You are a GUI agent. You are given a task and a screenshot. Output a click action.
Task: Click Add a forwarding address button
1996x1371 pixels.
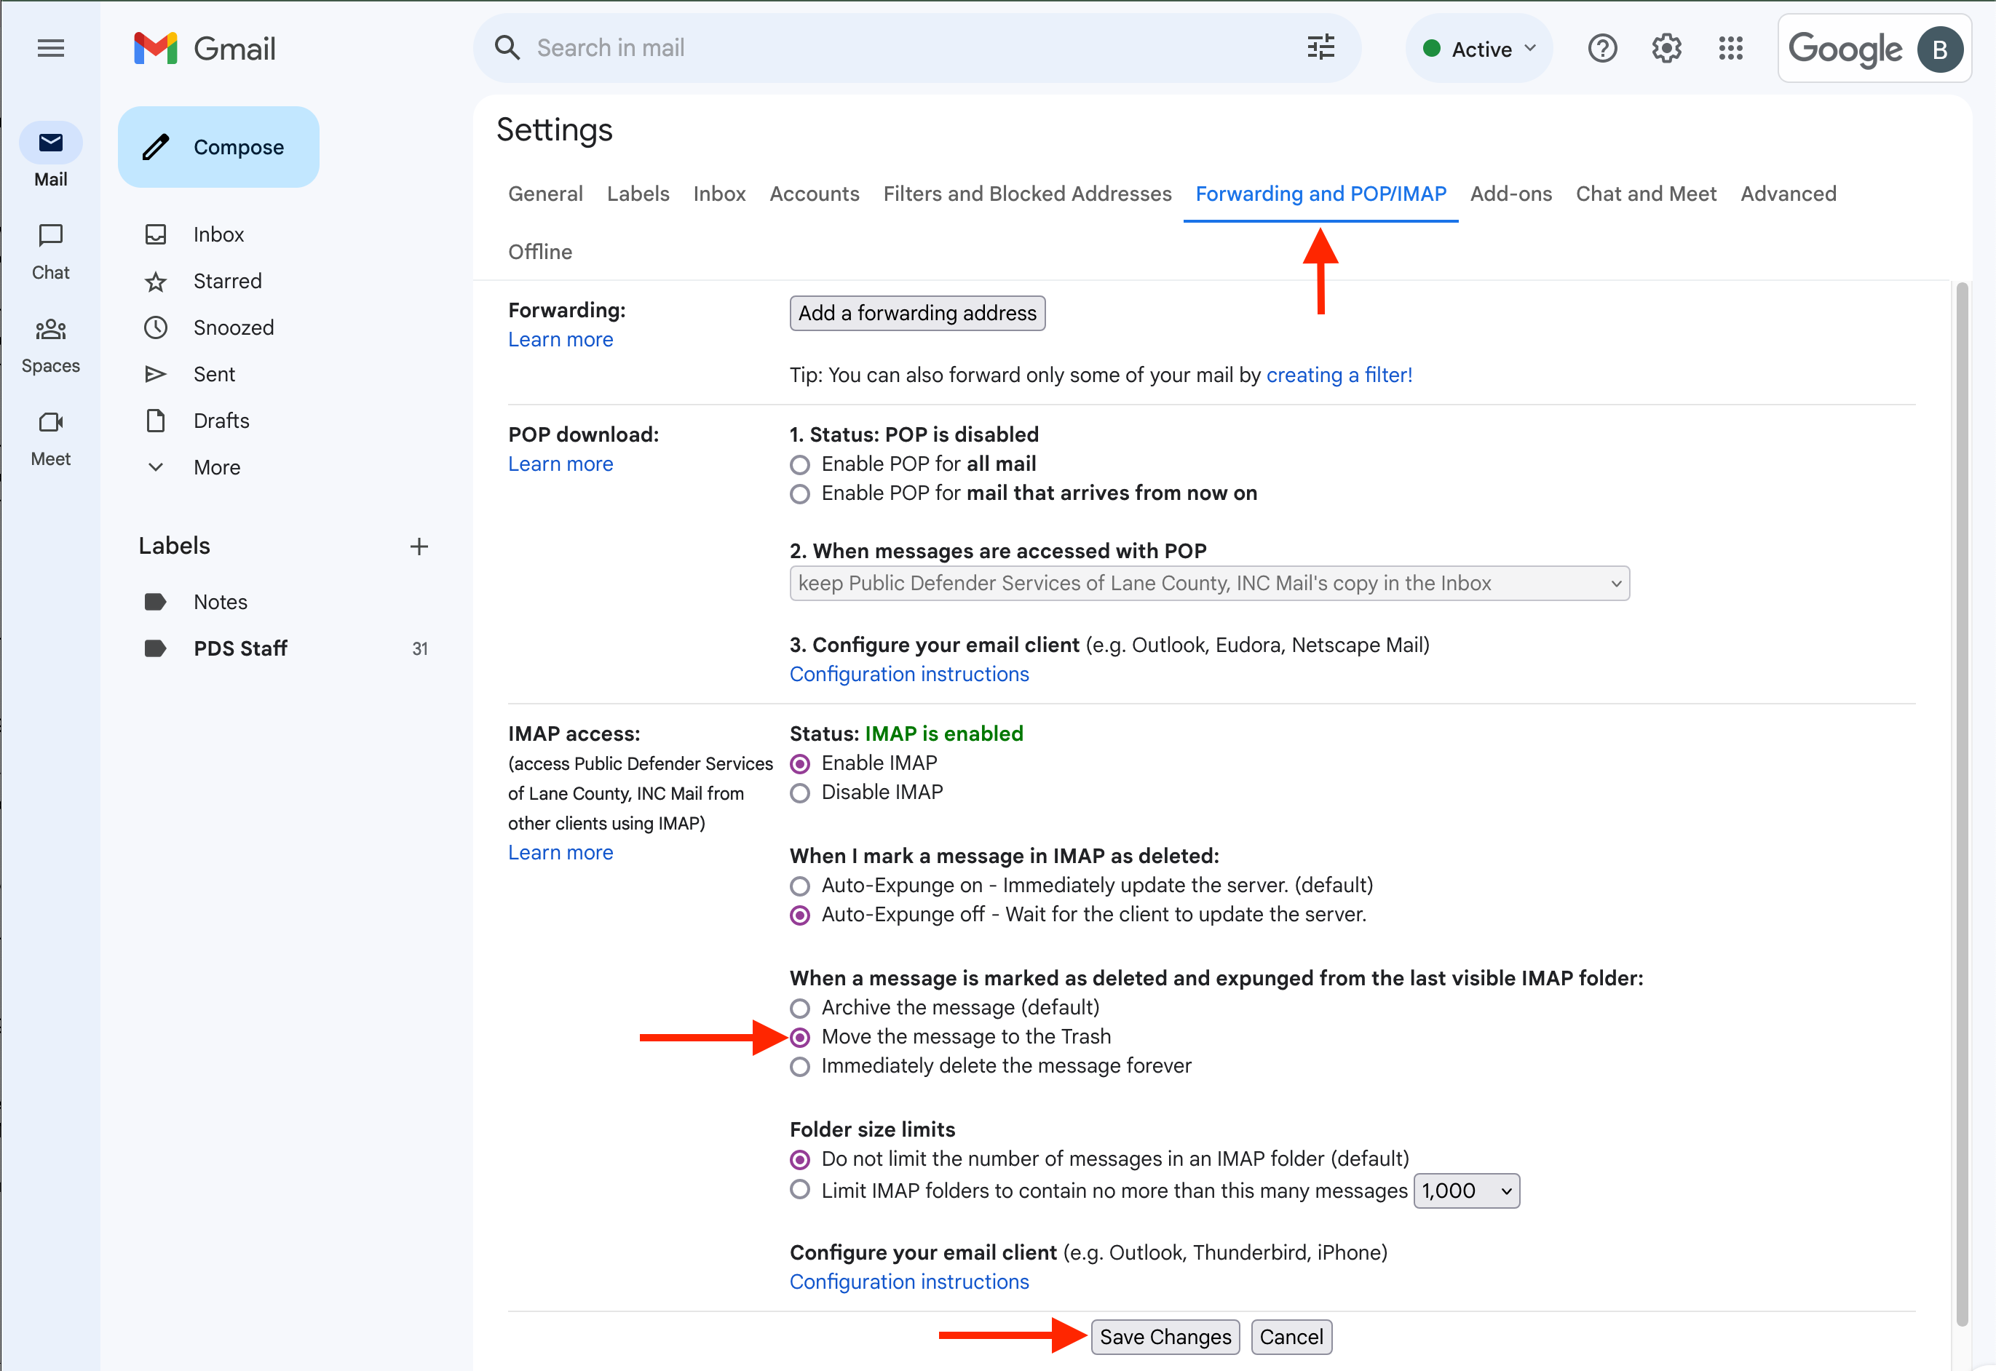click(x=916, y=313)
